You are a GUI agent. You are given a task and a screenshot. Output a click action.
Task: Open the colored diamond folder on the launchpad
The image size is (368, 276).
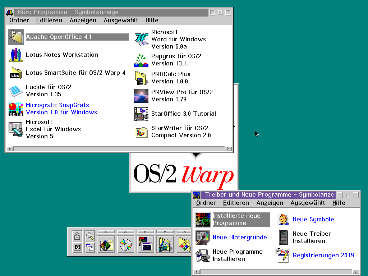(x=184, y=244)
